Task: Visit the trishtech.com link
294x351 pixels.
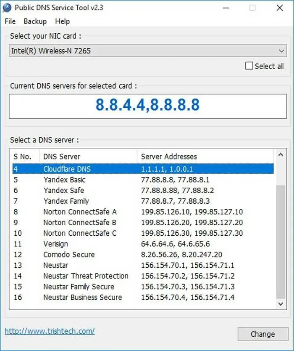Action: [x=50, y=331]
